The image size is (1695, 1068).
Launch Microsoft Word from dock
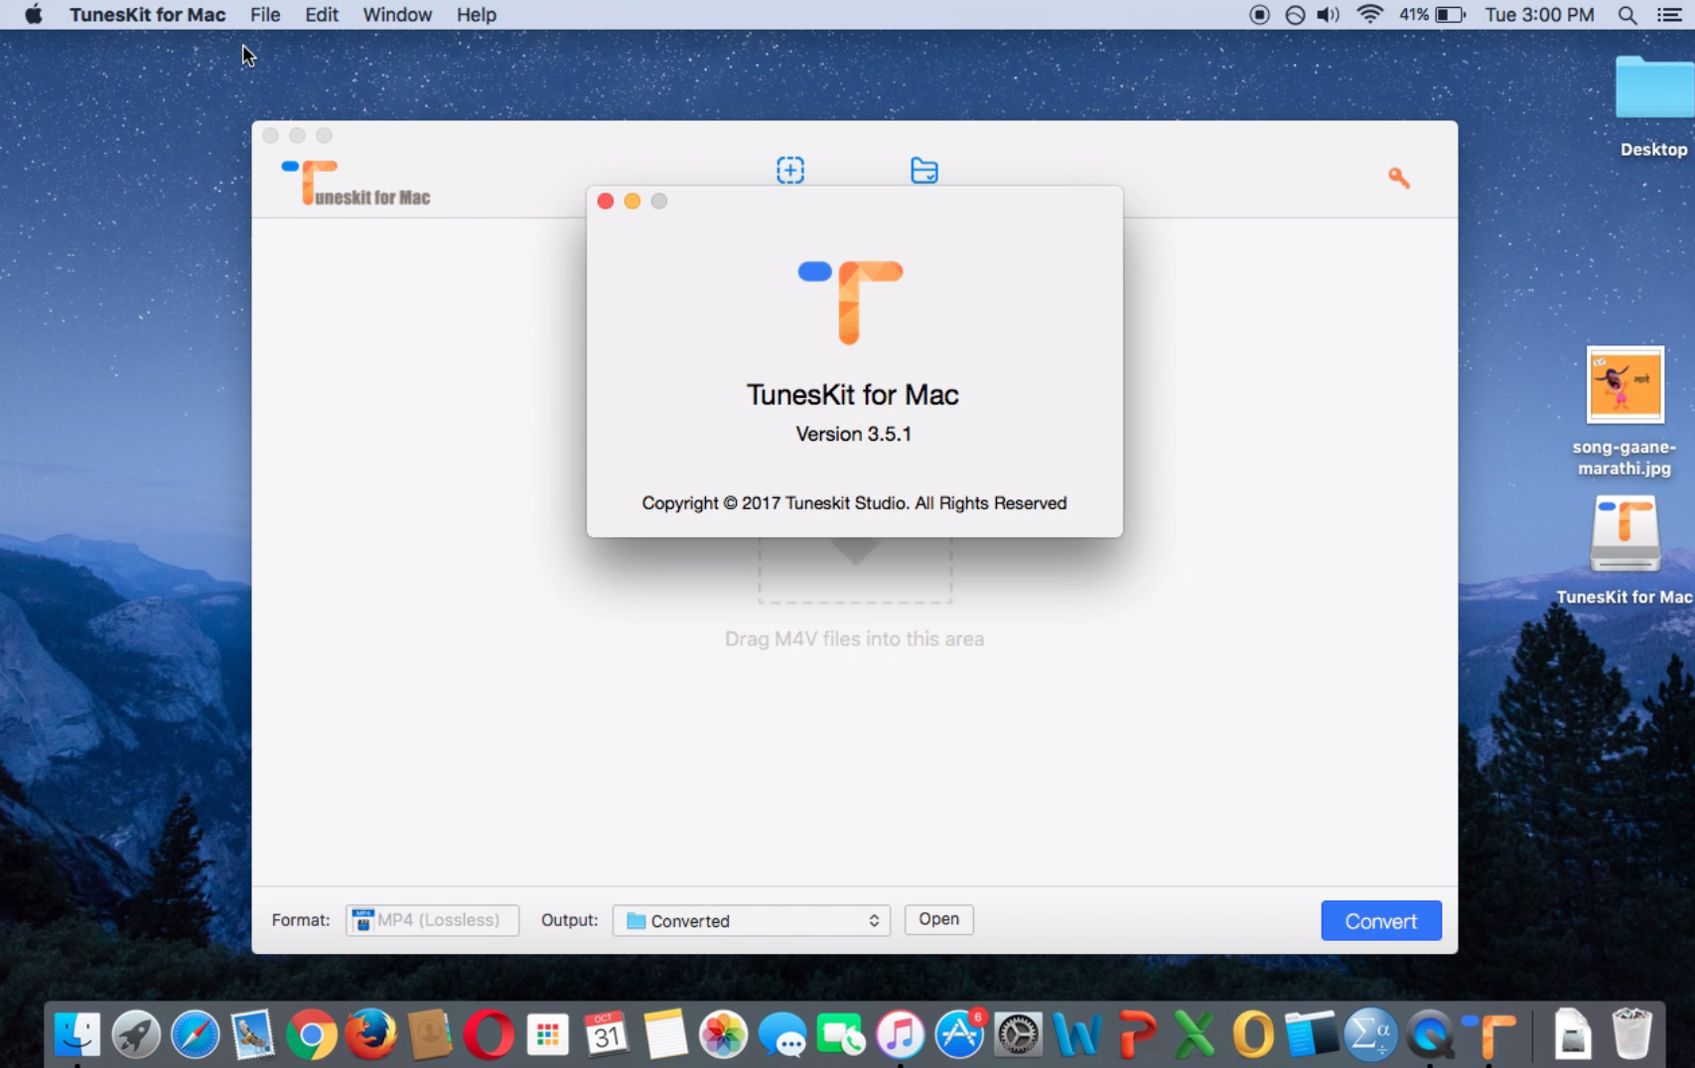1076,1034
